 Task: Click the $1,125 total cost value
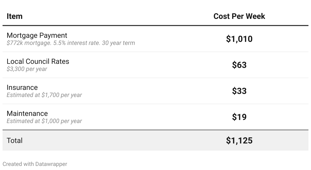239,140
